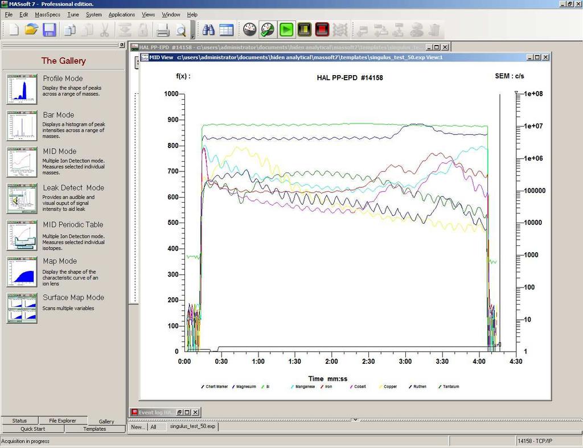Select MID Mode thumbnail in Gallery
The height and width of the screenshot is (448, 583).
(x=22, y=162)
